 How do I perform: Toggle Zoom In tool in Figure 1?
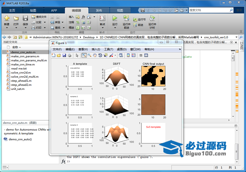[x=84, y=55]
